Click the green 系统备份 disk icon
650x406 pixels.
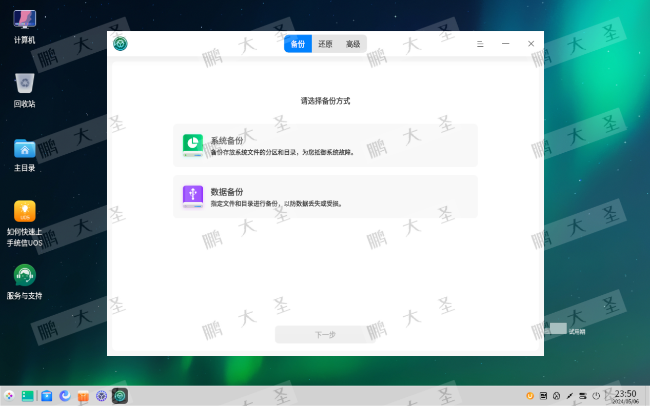pos(193,146)
